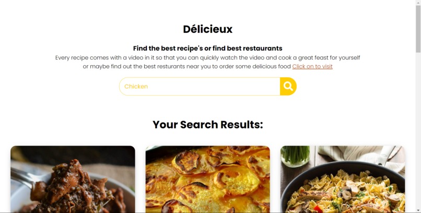Click the glass of chives in the pasta photo
This screenshot has width=421, height=213.
[x=295, y=156]
